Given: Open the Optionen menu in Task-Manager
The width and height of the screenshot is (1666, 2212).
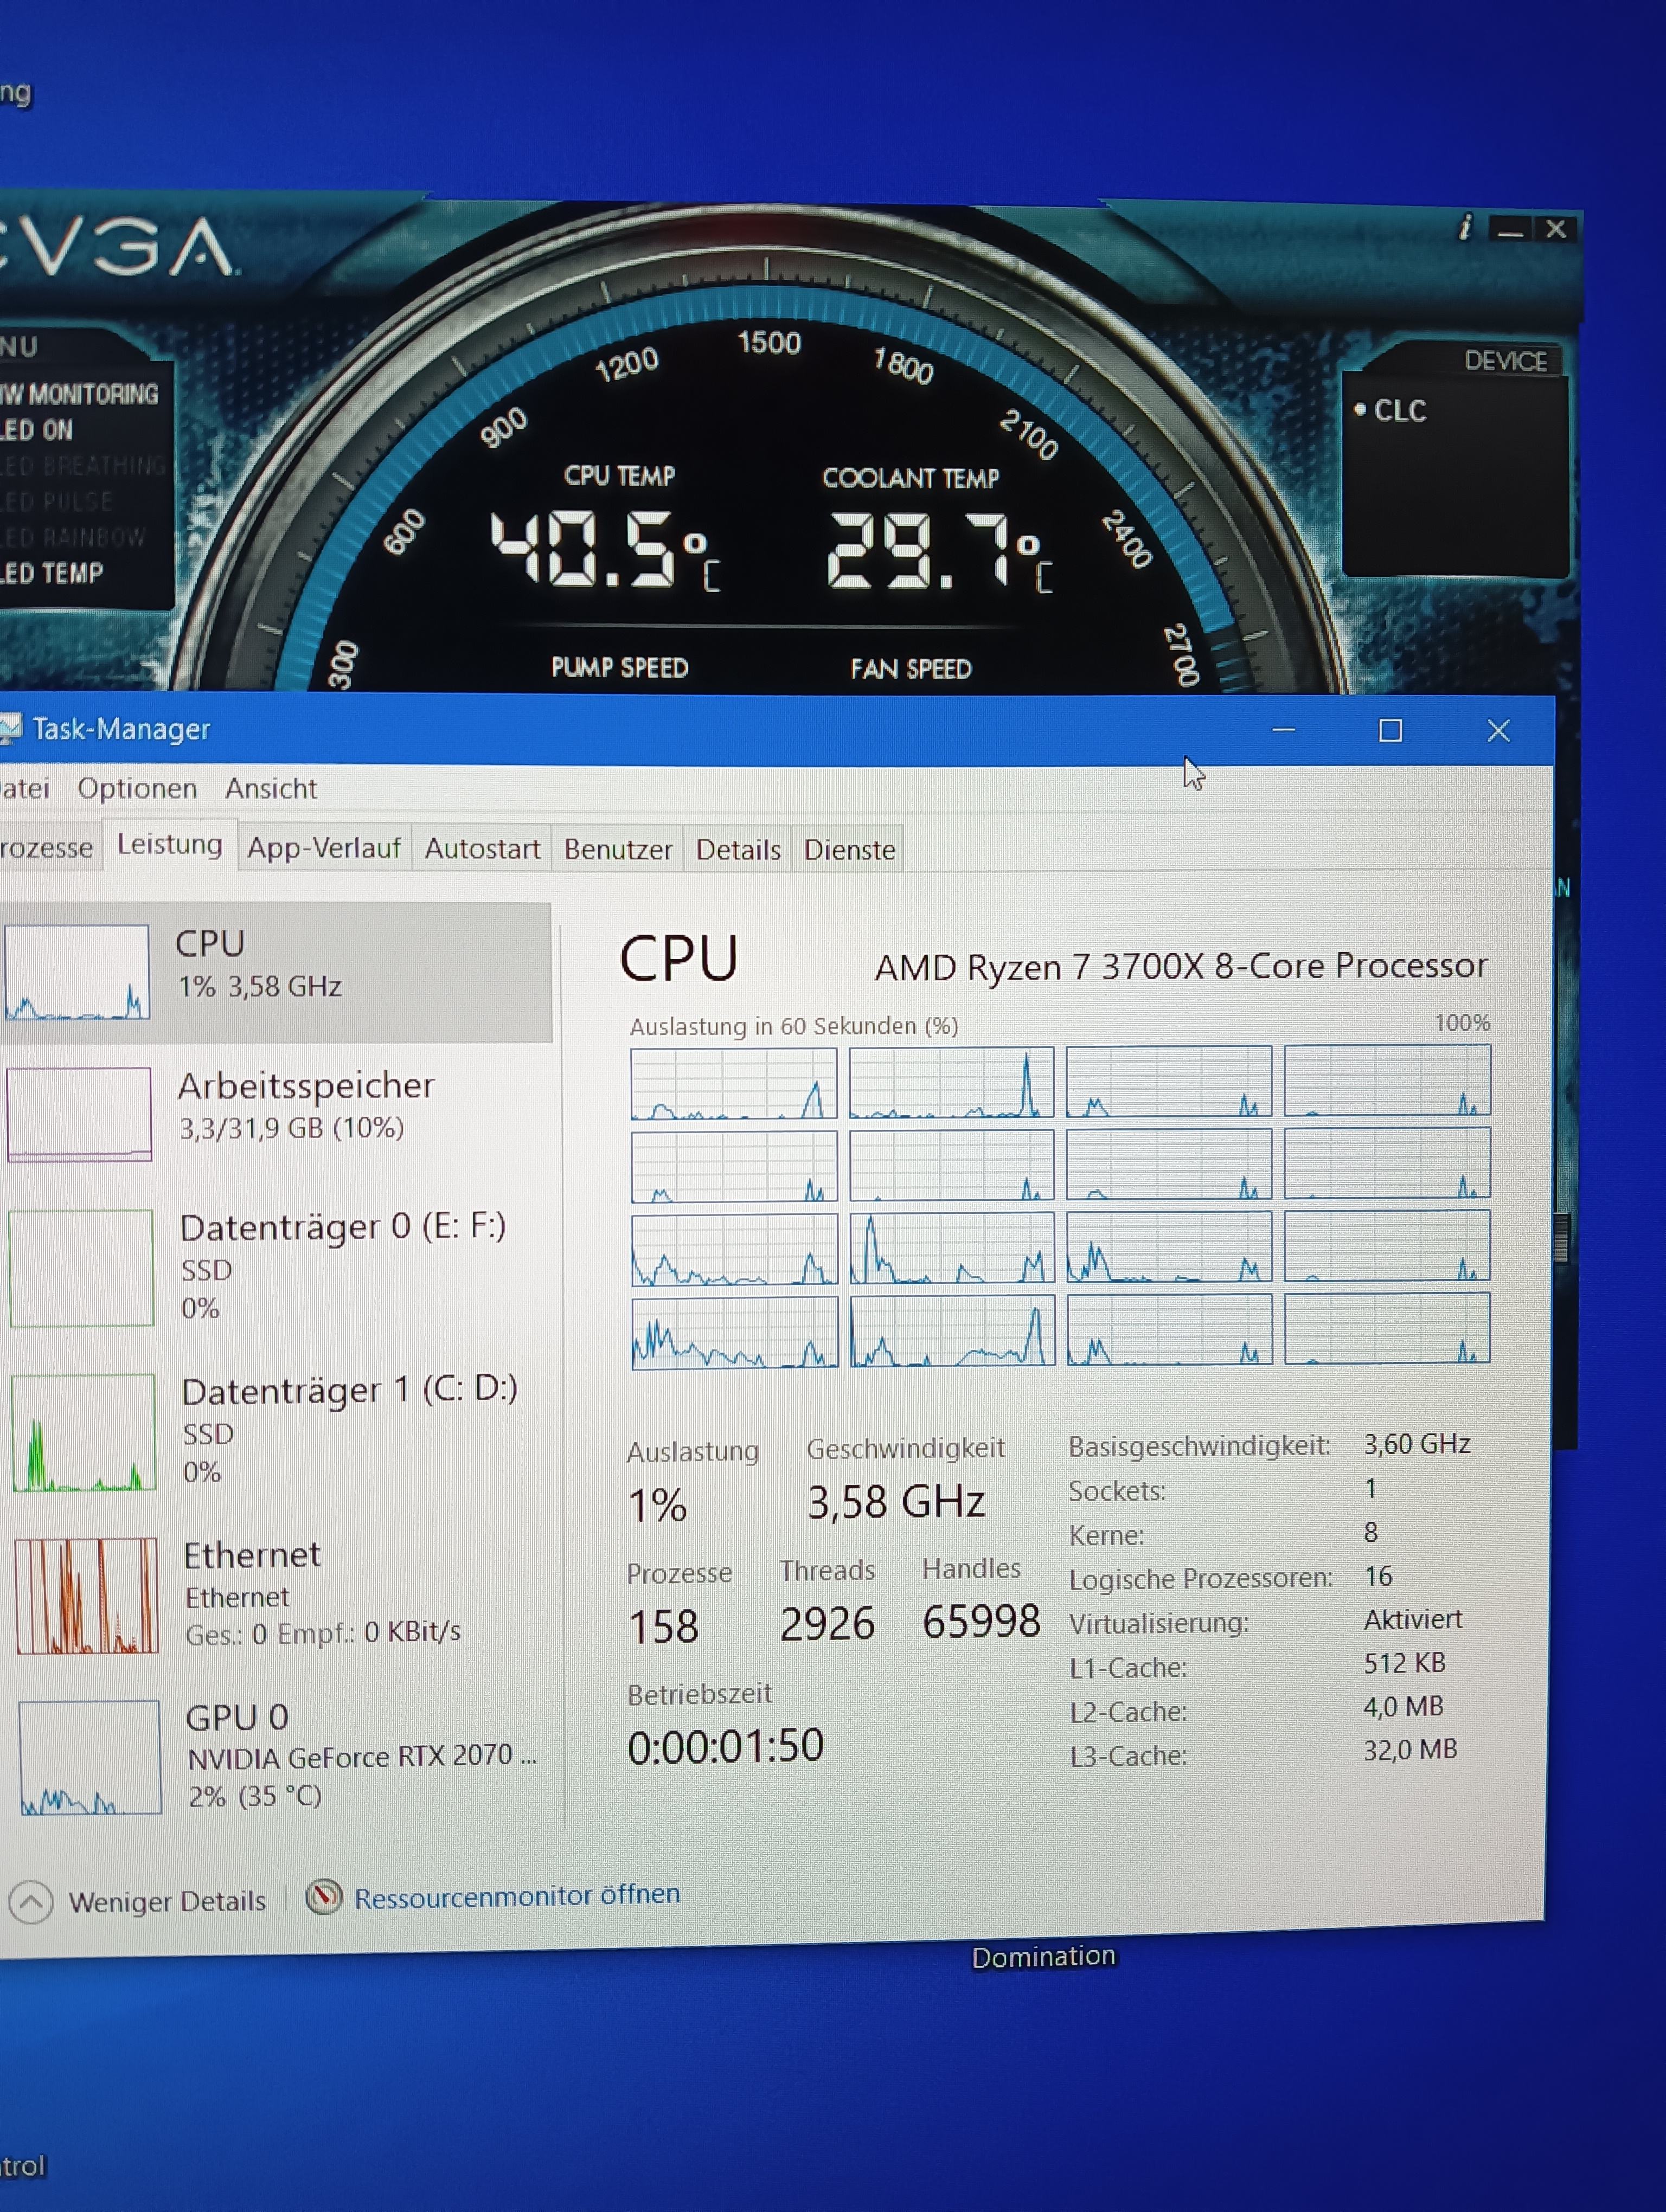Looking at the screenshot, I should point(137,789).
